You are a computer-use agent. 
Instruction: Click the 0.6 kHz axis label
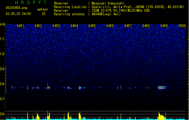(x=2, y=114)
